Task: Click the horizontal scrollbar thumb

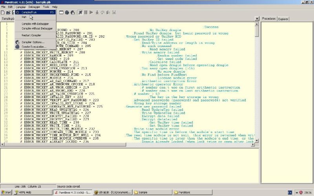Action: click(65, 144)
